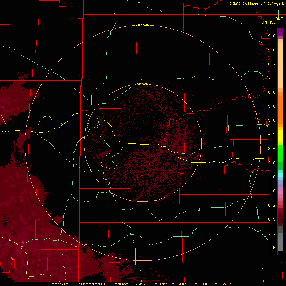The image size is (286, 286).
Task: Click the 1.8 legend value
Action: point(272,177)
